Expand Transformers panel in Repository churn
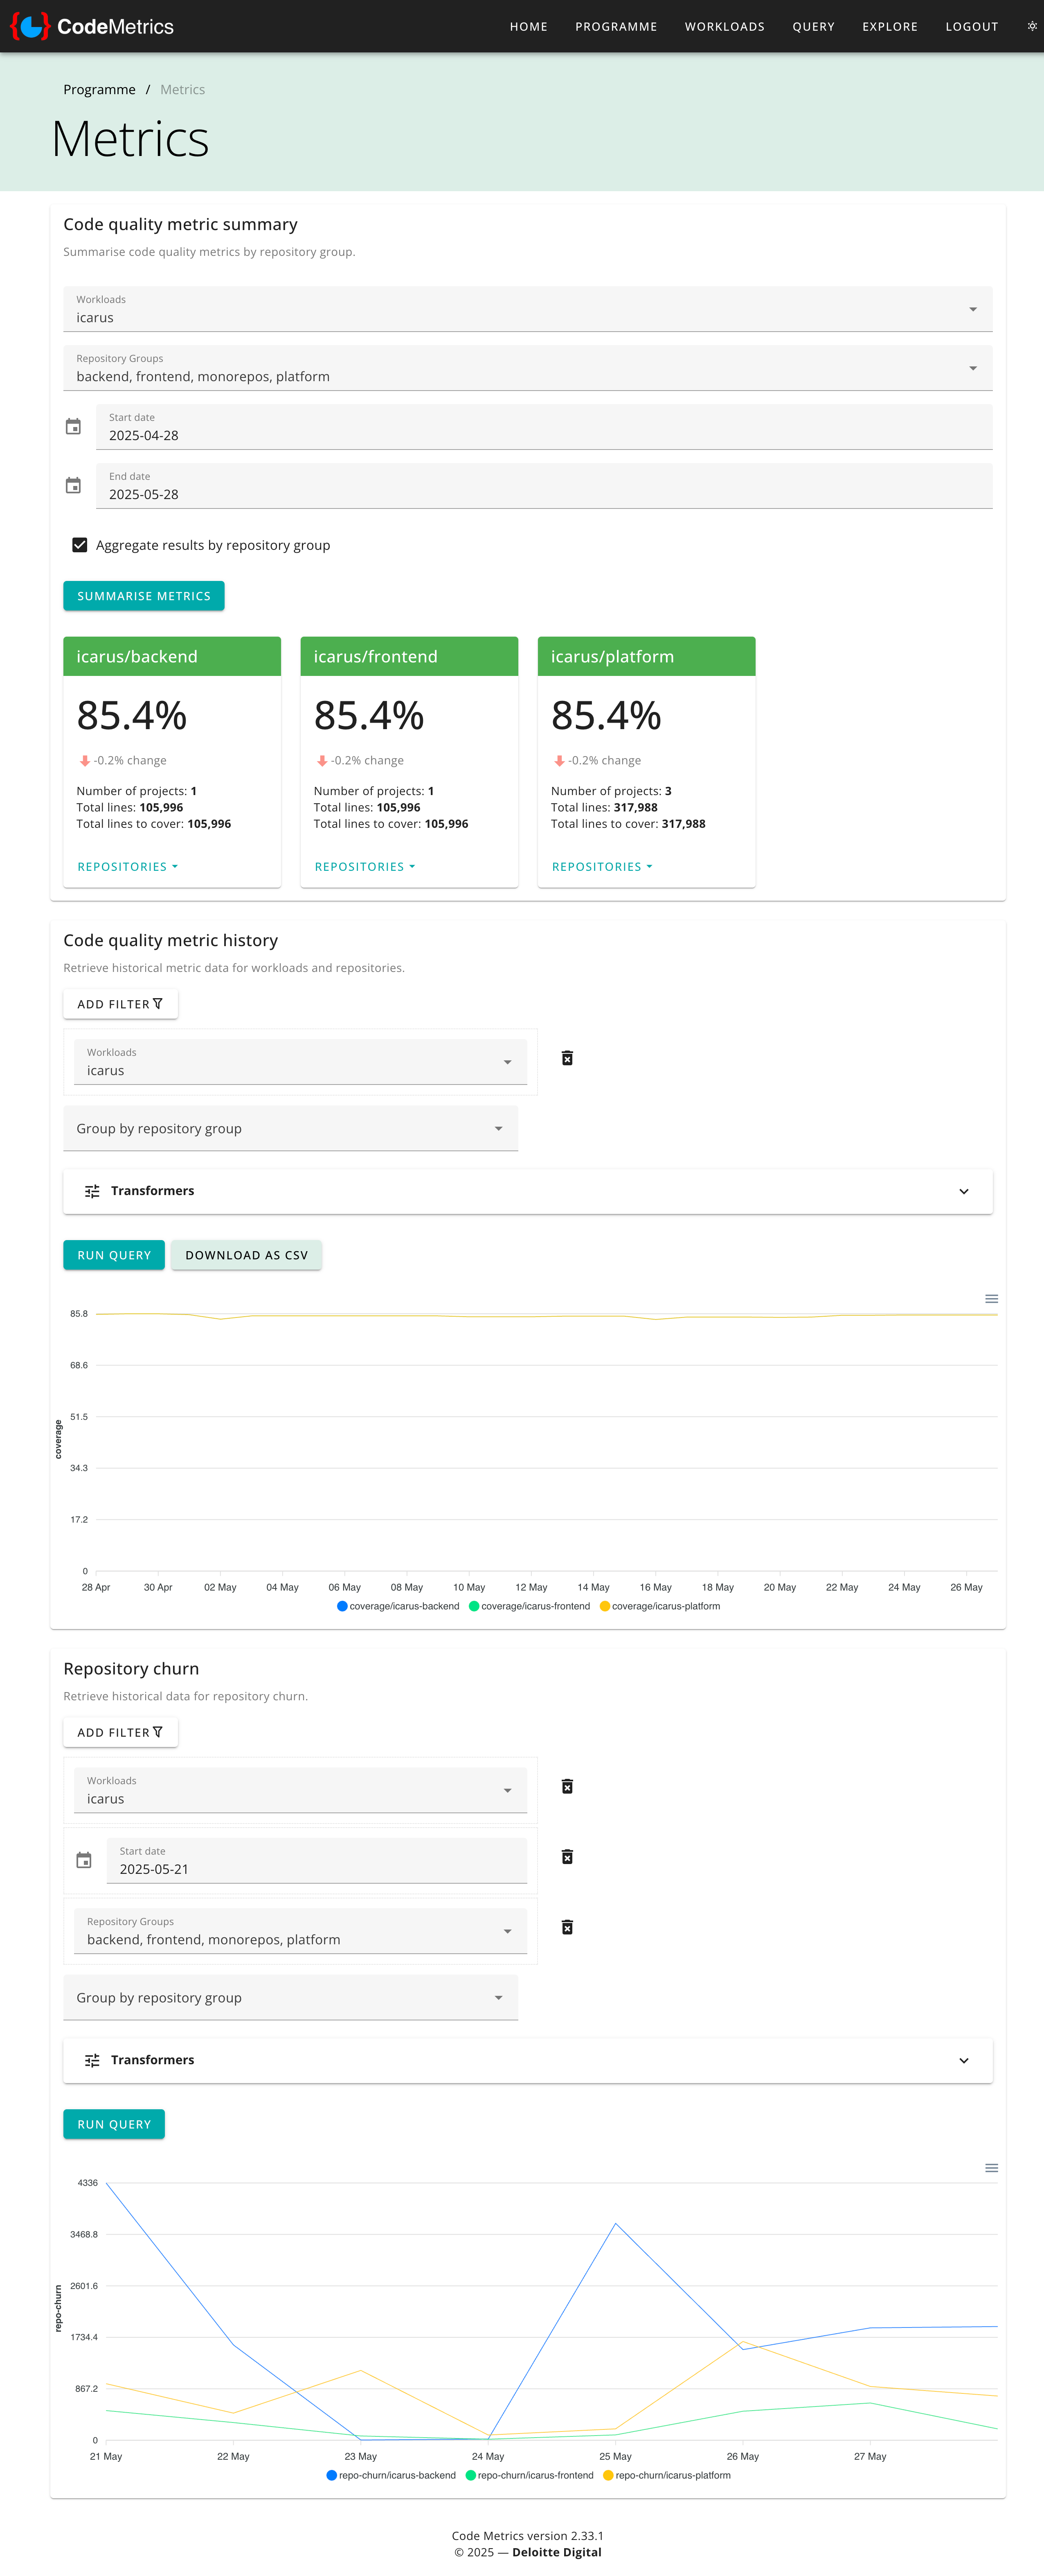This screenshot has height=2576, width=1044. click(527, 2060)
